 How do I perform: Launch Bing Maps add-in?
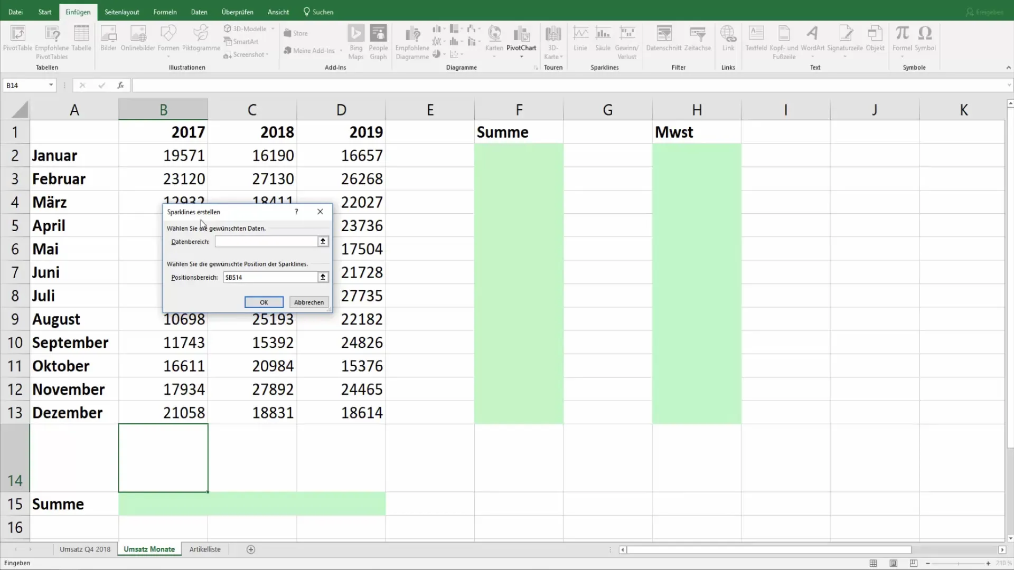coord(356,42)
